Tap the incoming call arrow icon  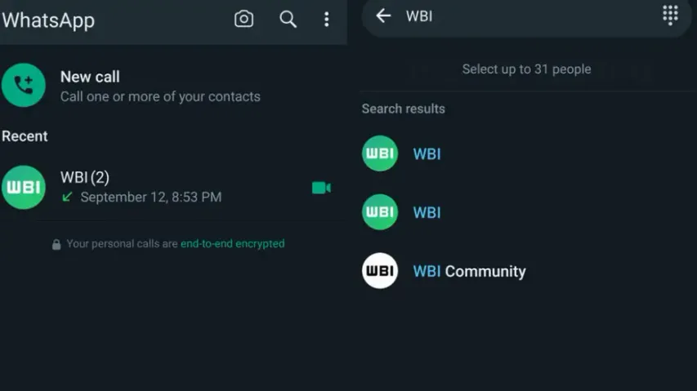click(67, 197)
